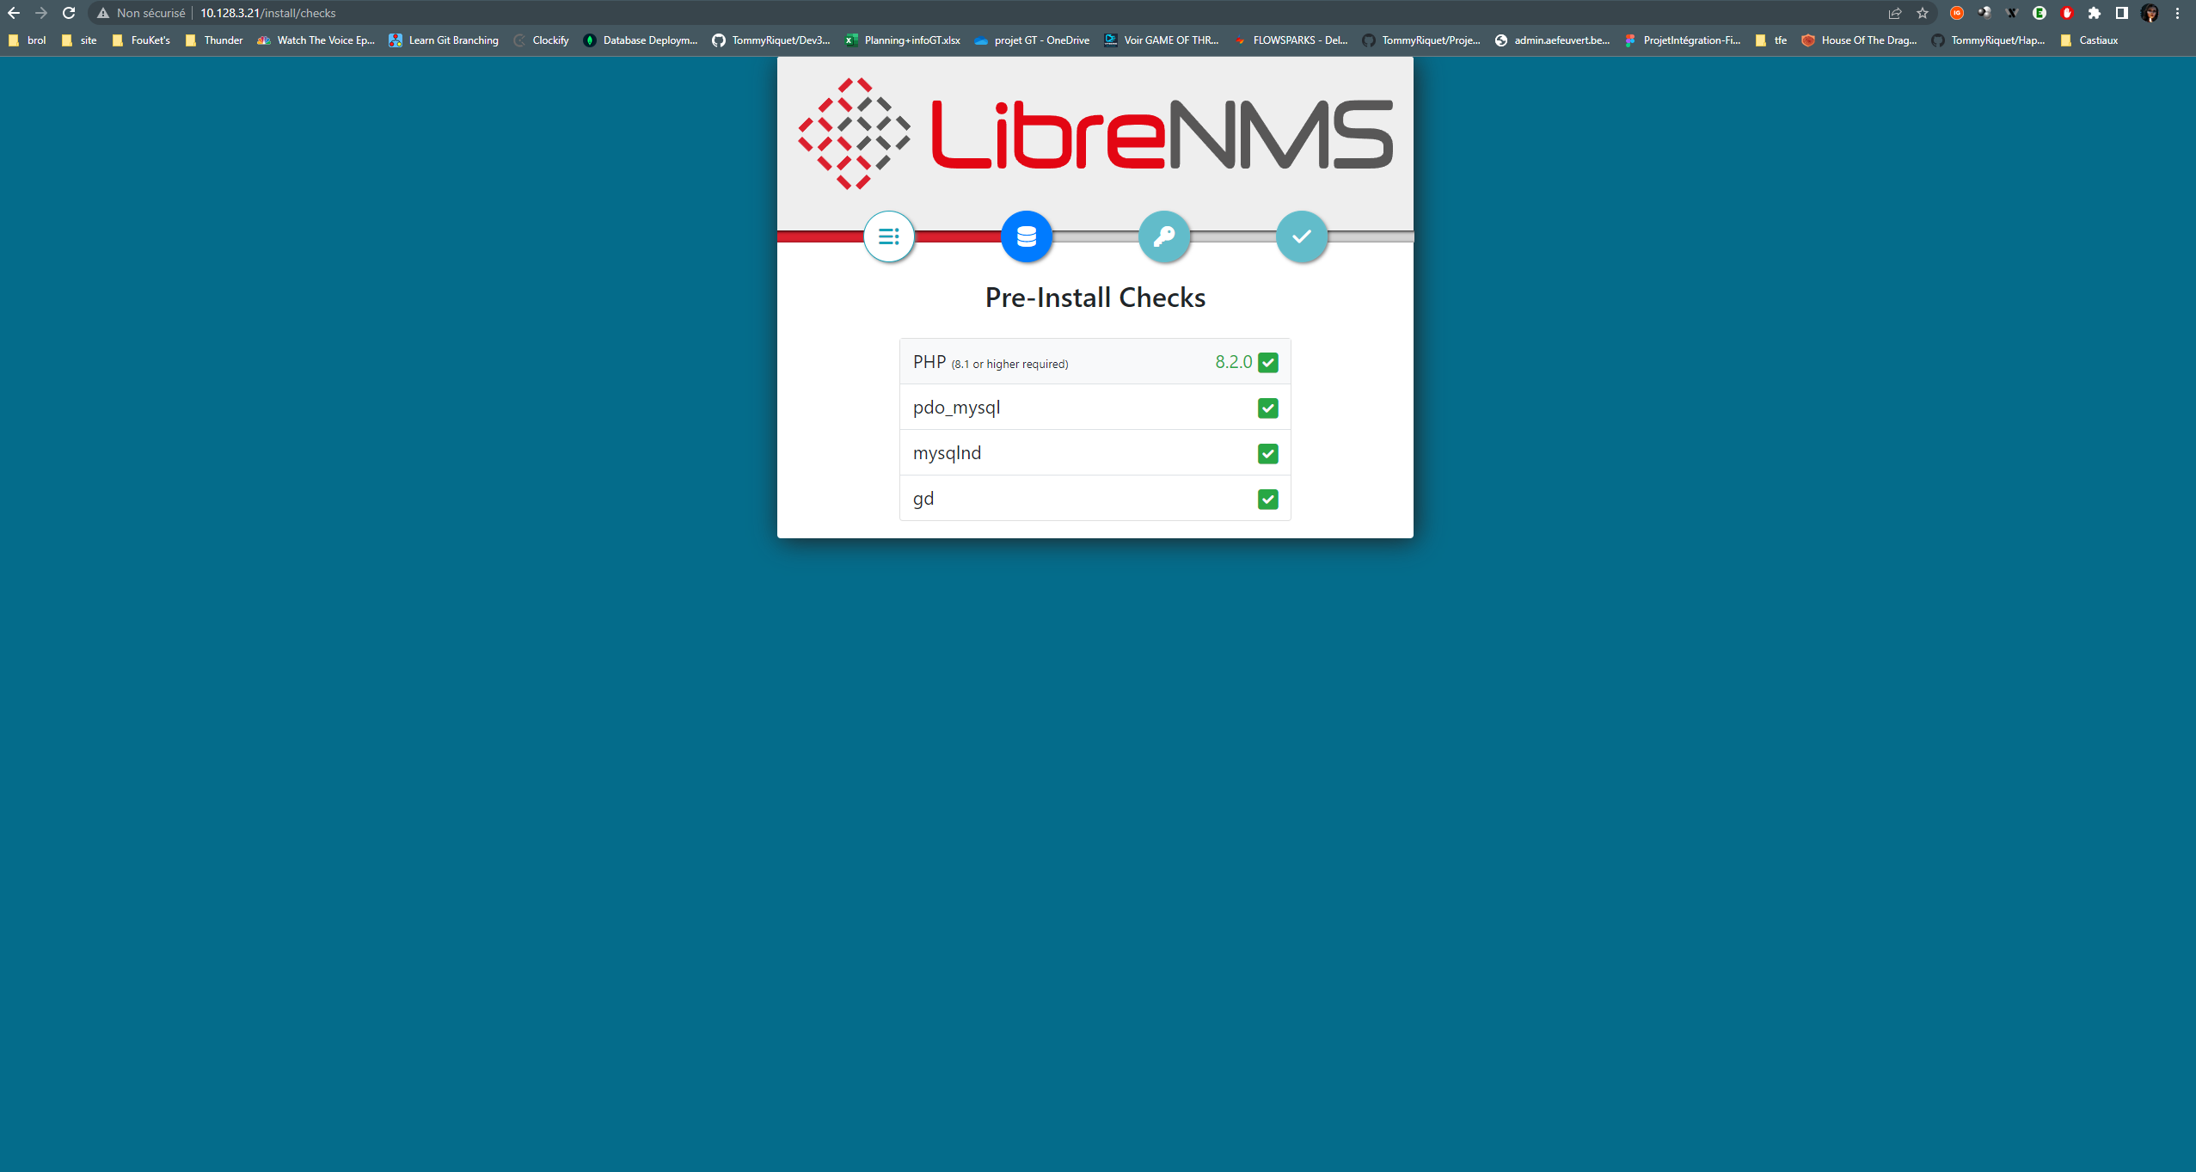
Task: Click the green check in the mysqlnd row
Action: [x=1268, y=454]
